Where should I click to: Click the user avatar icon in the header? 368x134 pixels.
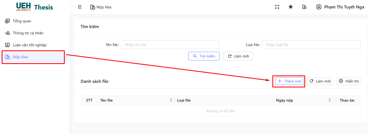319,7
